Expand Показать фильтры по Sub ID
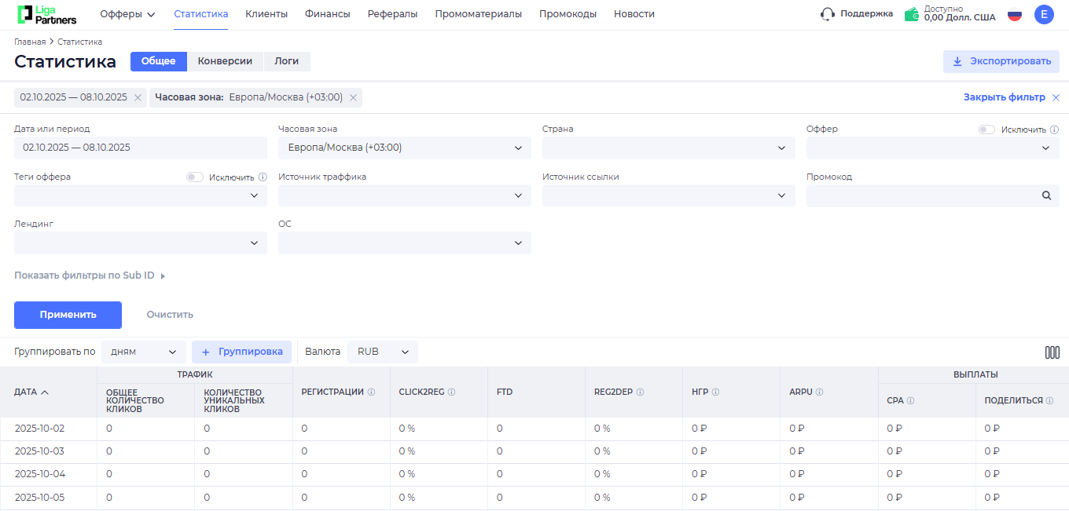 (90, 276)
